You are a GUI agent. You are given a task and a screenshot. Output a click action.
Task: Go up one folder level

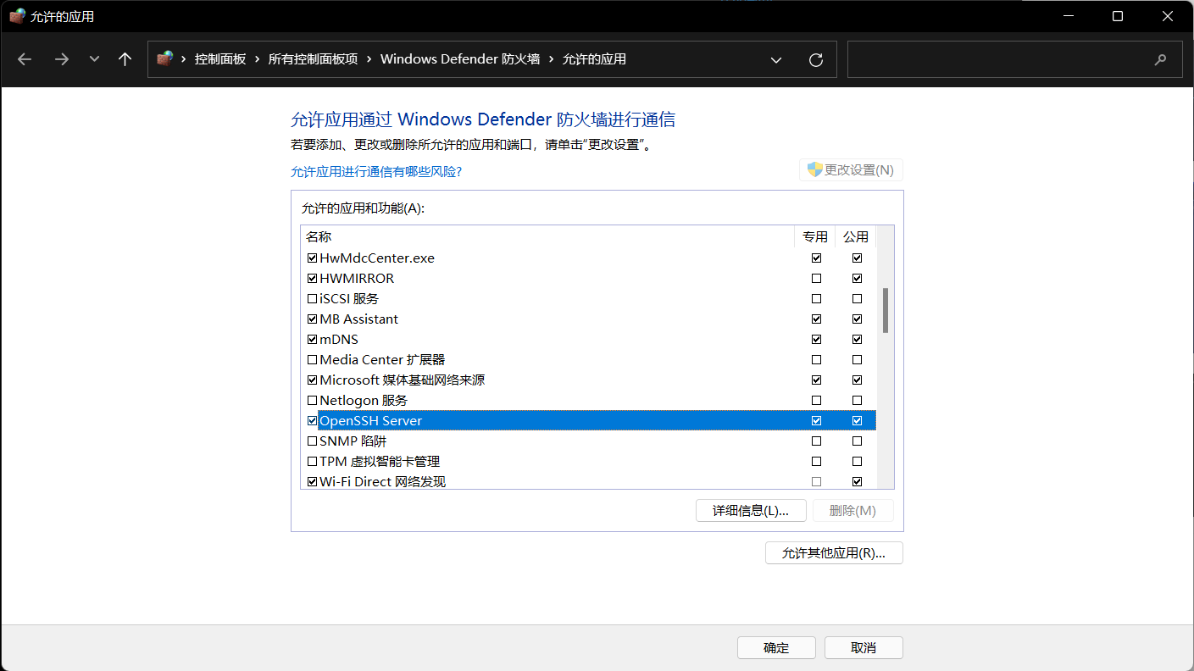pos(125,59)
